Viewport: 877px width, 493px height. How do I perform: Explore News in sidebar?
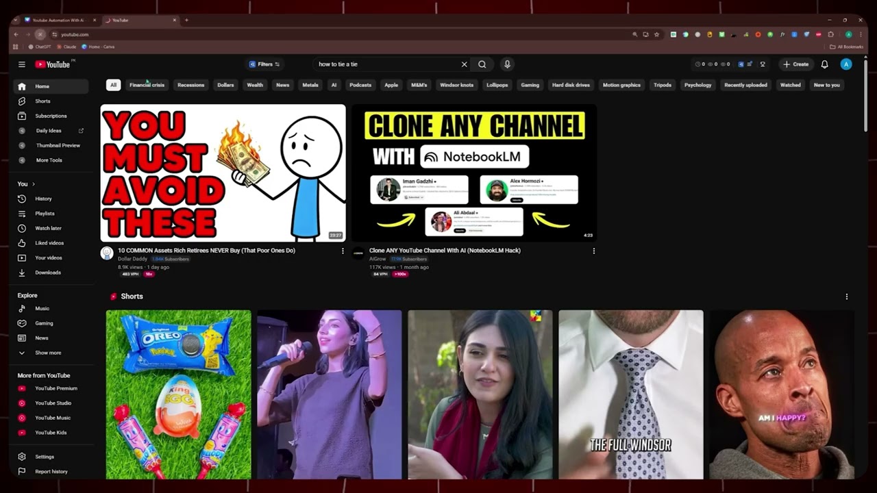click(51, 338)
